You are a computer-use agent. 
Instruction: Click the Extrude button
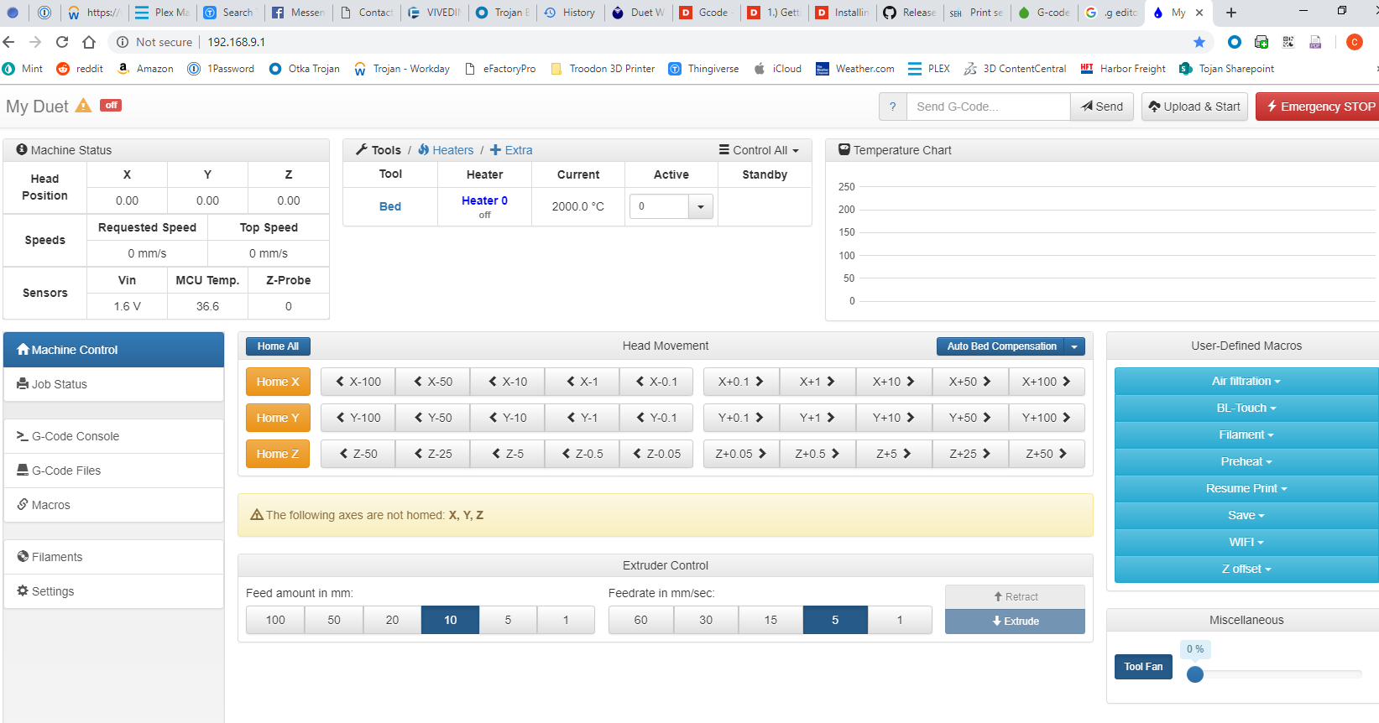(1015, 621)
